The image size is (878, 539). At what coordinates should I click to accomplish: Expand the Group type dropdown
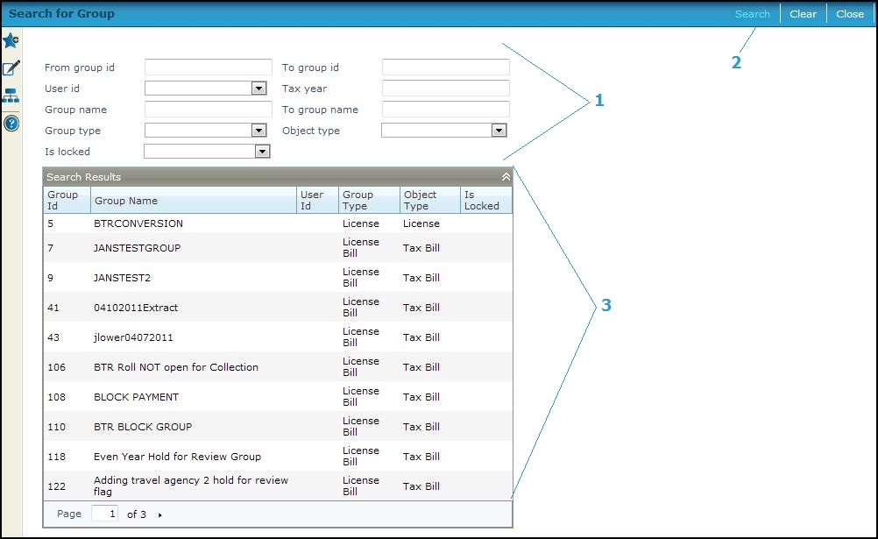(x=258, y=131)
